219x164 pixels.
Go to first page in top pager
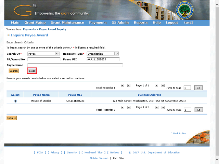click(122, 85)
